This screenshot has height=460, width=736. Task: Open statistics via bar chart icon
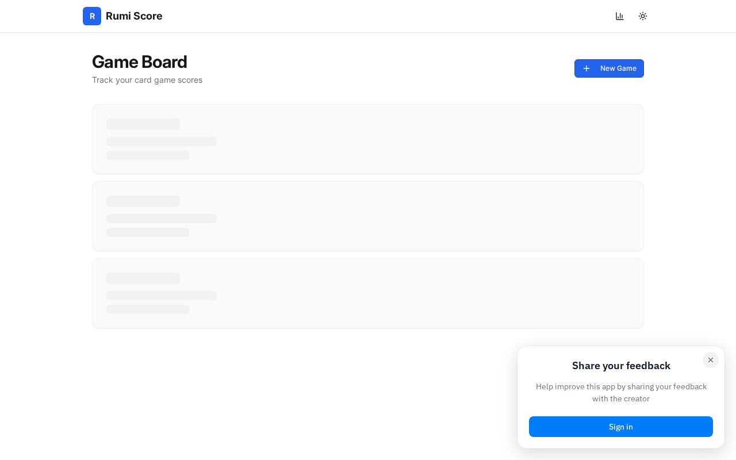pyautogui.click(x=619, y=16)
